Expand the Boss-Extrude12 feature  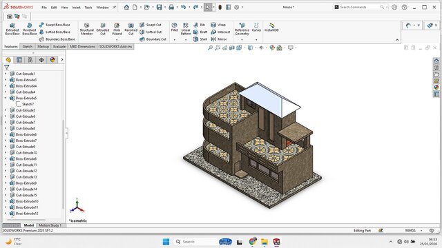click(6, 214)
